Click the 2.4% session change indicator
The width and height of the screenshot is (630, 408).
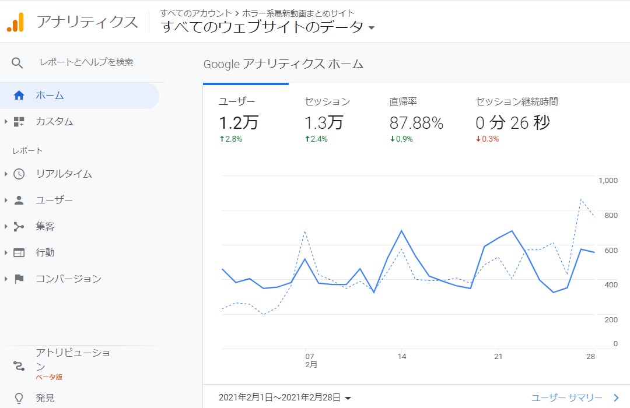pyautogui.click(x=316, y=139)
